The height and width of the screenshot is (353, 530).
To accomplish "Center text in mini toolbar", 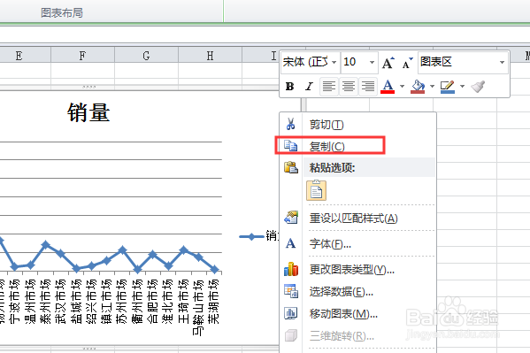I will tap(349, 87).
